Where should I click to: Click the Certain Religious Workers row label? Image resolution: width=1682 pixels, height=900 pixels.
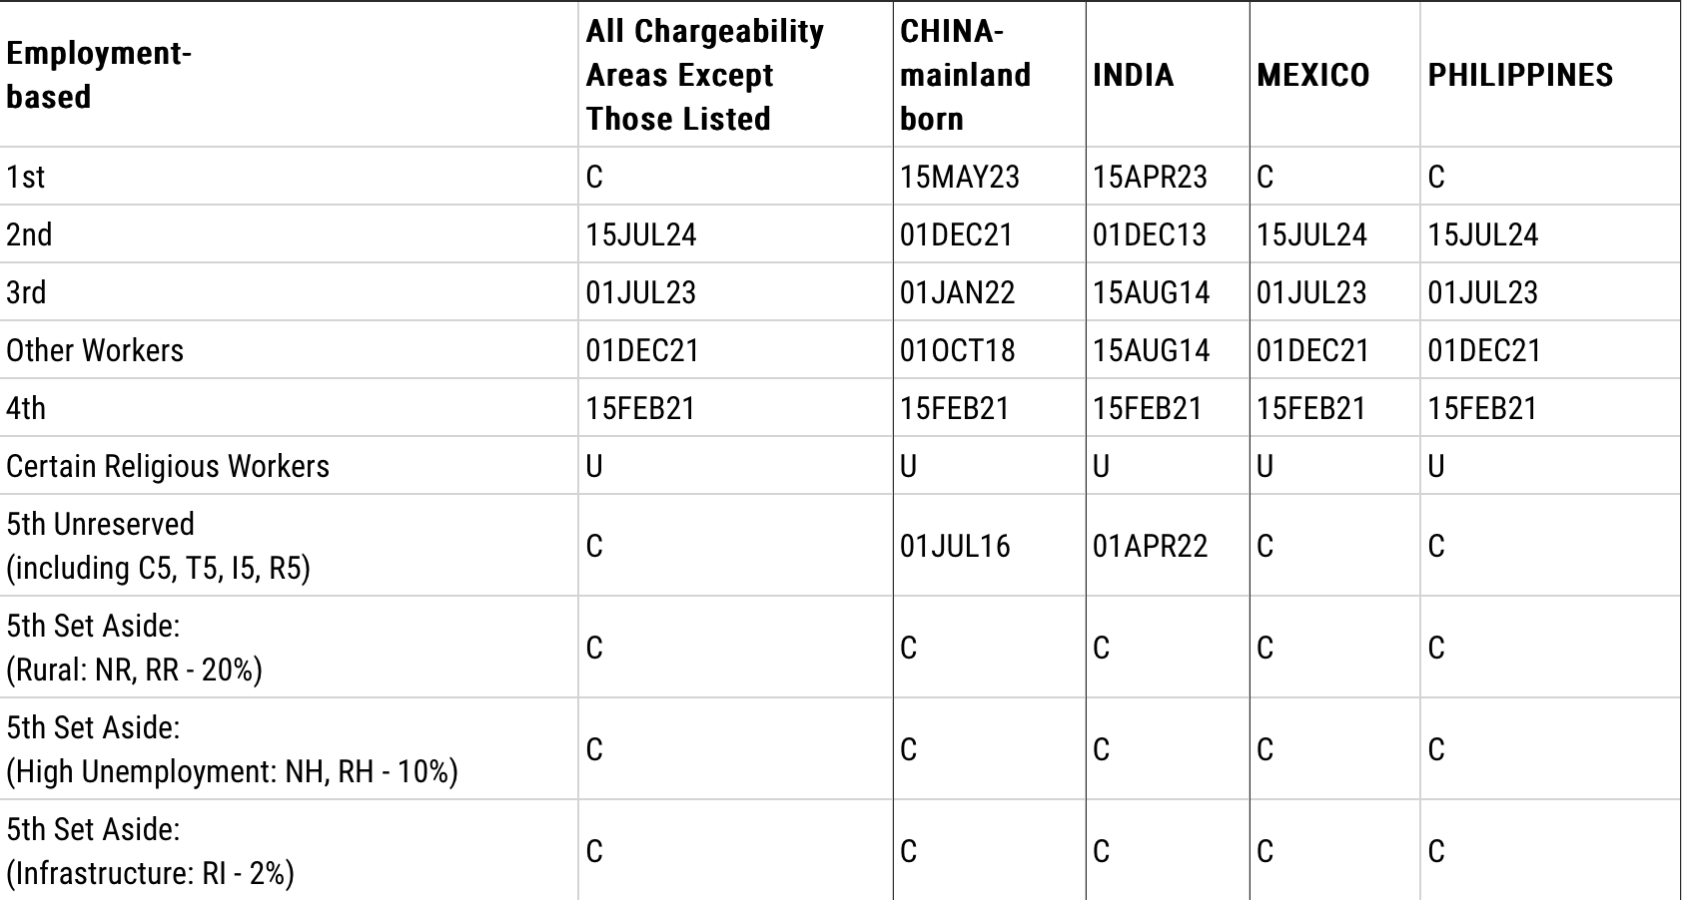click(168, 466)
